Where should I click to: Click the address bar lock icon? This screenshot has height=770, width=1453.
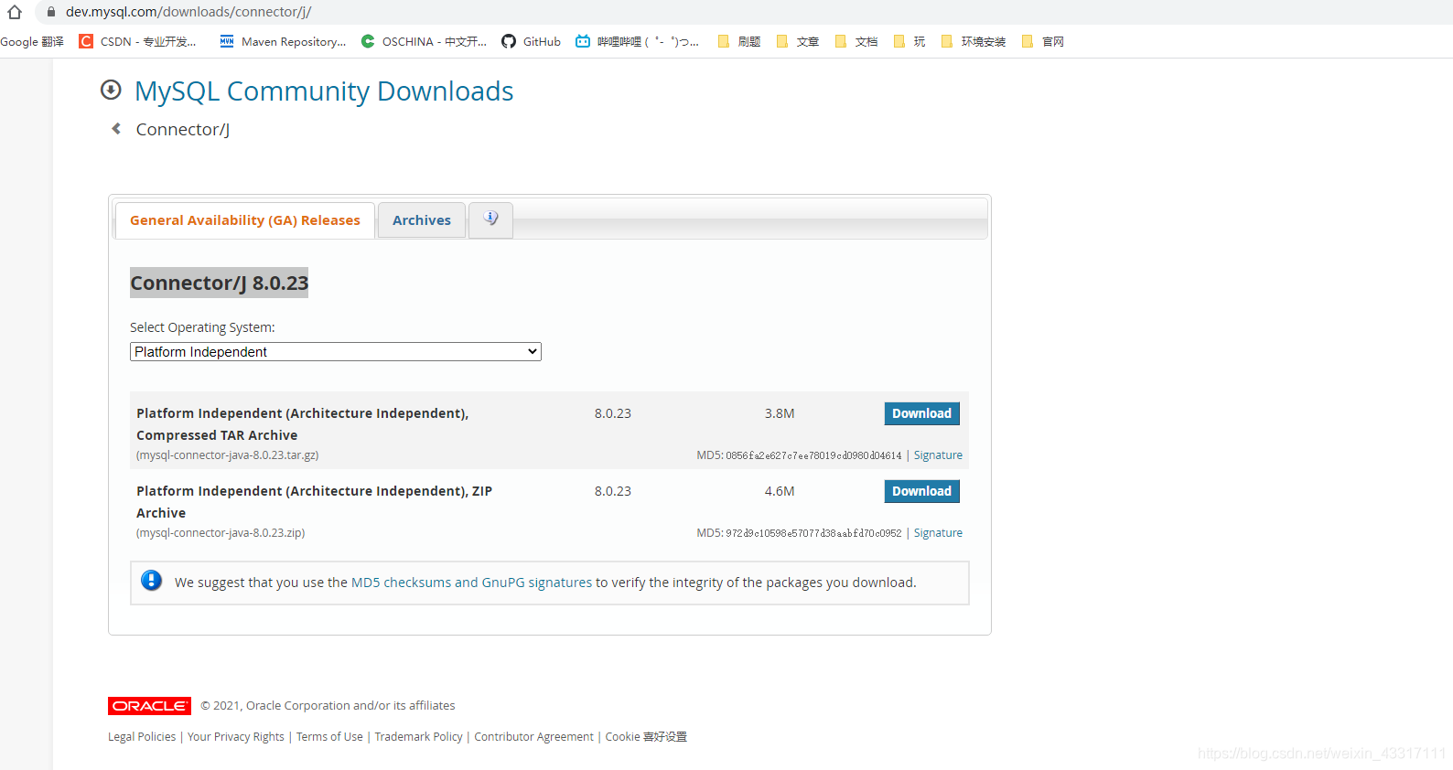(51, 12)
